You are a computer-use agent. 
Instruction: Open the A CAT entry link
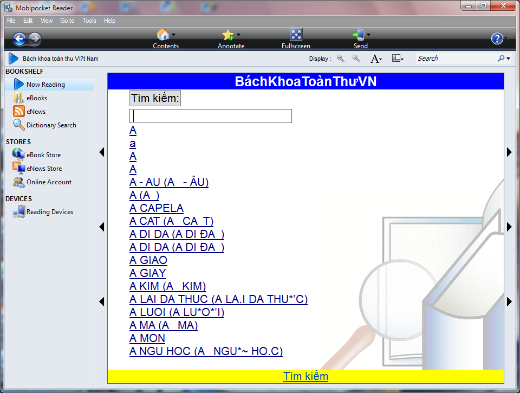tap(171, 221)
